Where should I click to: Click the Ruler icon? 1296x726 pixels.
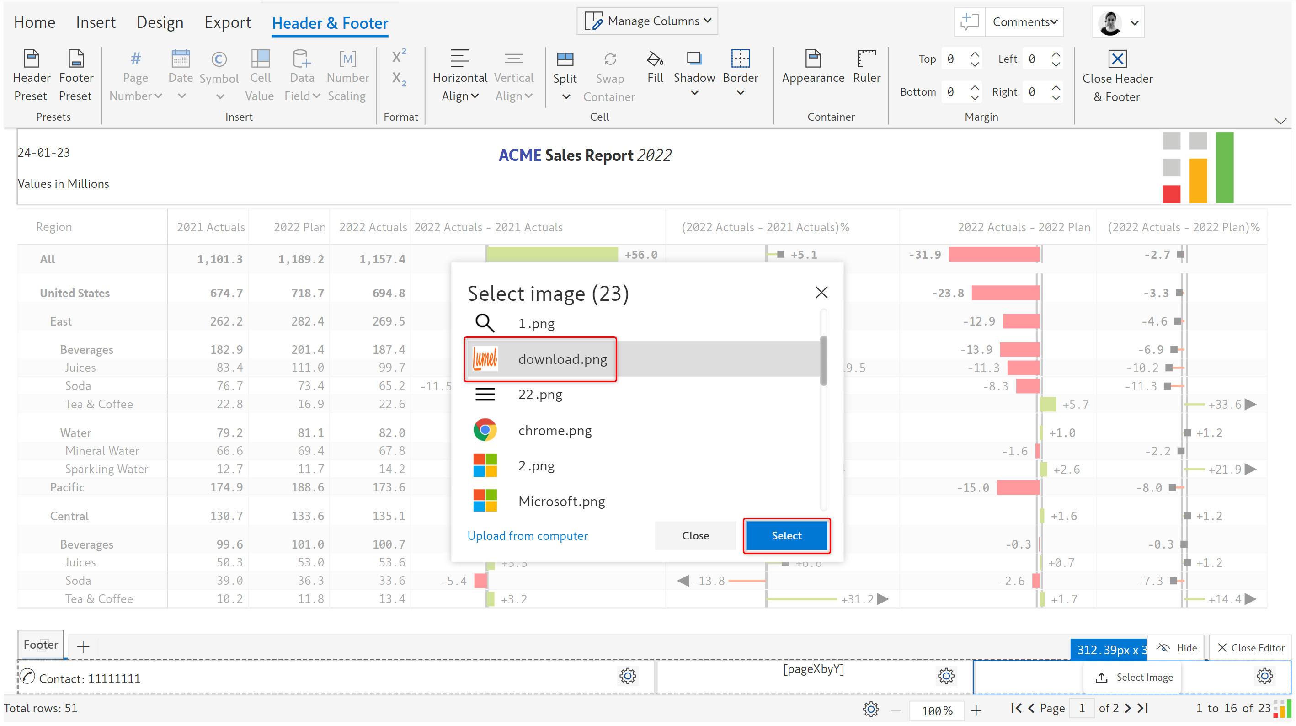click(866, 59)
